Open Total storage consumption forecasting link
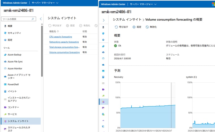Viewport: 215px width, 132px height. point(64,47)
